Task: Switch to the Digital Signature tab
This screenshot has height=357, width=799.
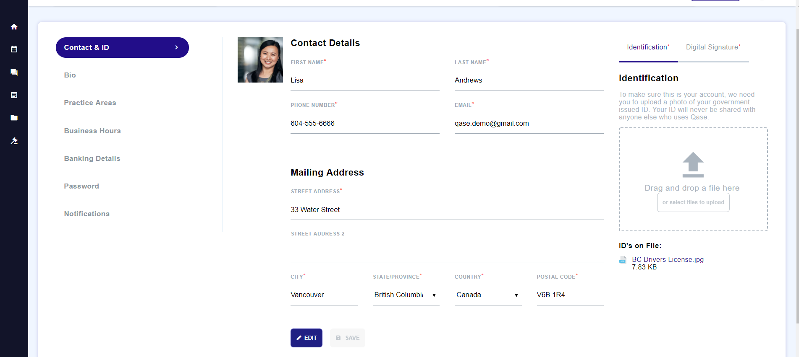Action: click(713, 47)
